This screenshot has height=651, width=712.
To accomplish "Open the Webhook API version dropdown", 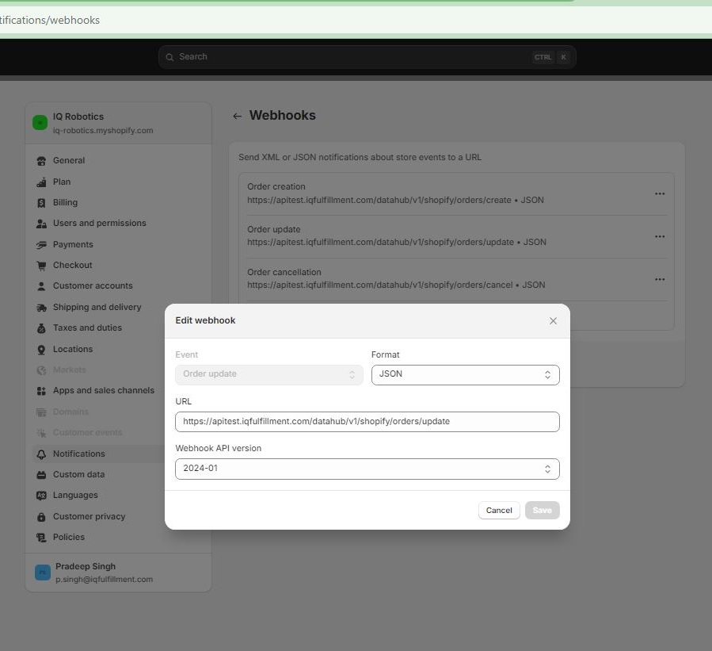I will pyautogui.click(x=367, y=469).
